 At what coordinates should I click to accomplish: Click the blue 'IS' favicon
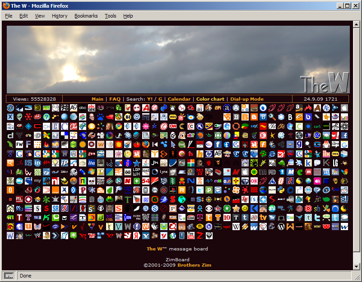(x=28, y=163)
